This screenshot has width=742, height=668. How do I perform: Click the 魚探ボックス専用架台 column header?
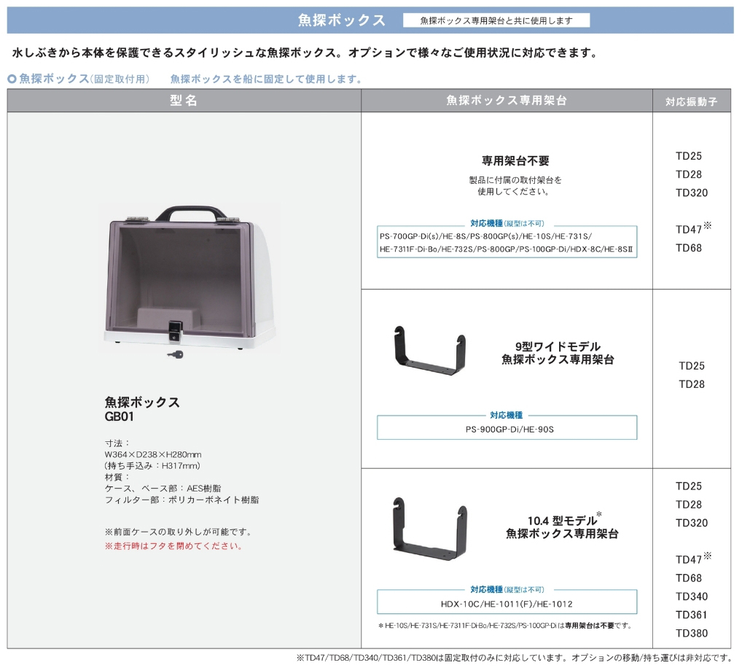pos(507,101)
